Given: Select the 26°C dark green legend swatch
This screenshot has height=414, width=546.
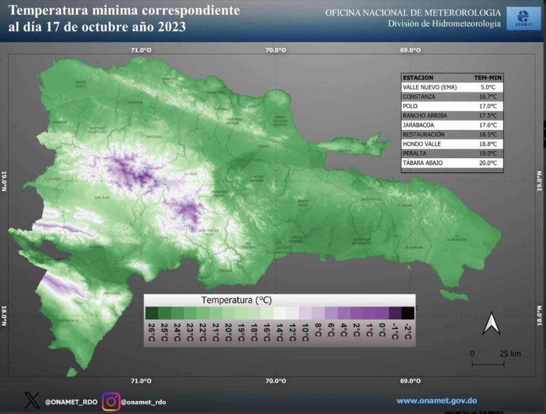Looking at the screenshot, I should pyautogui.click(x=151, y=313).
